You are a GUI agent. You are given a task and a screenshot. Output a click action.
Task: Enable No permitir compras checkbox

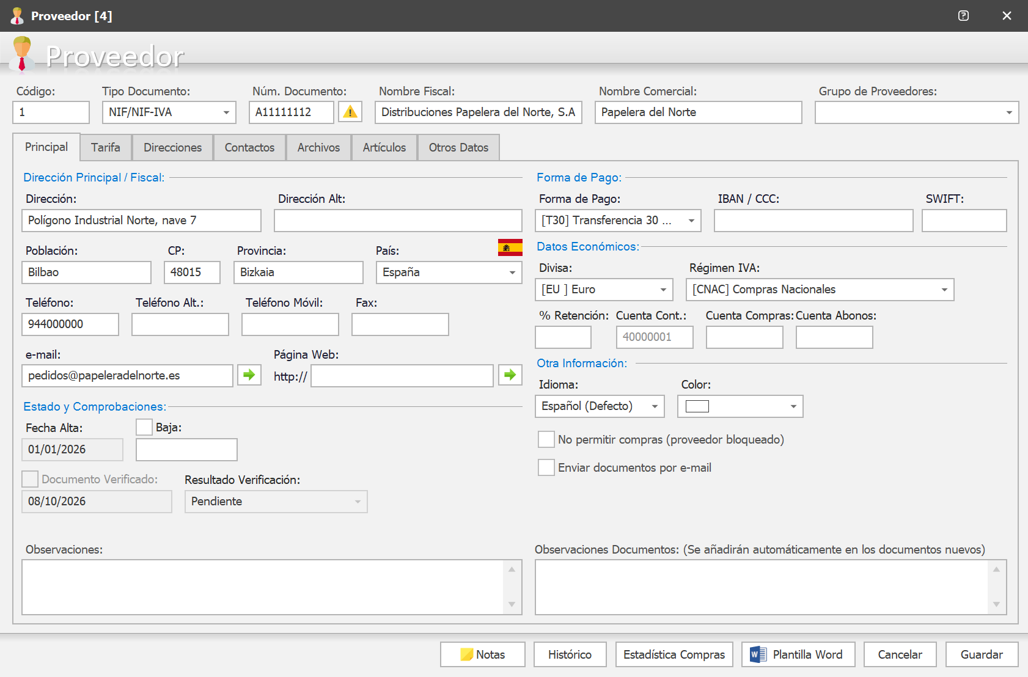546,439
